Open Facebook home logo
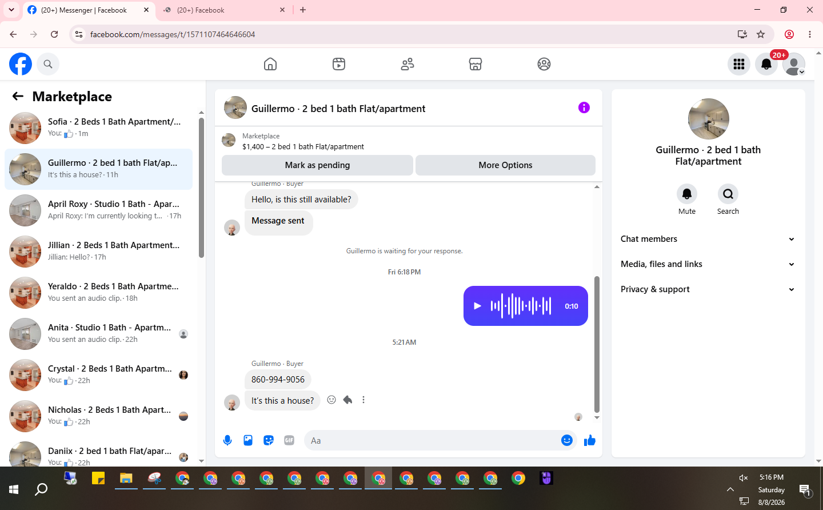The image size is (823, 510). tap(21, 64)
